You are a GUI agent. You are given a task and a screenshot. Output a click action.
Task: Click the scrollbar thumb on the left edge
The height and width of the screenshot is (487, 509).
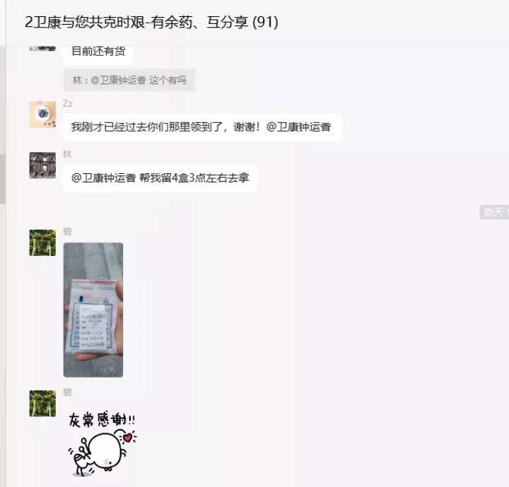click(x=3, y=180)
